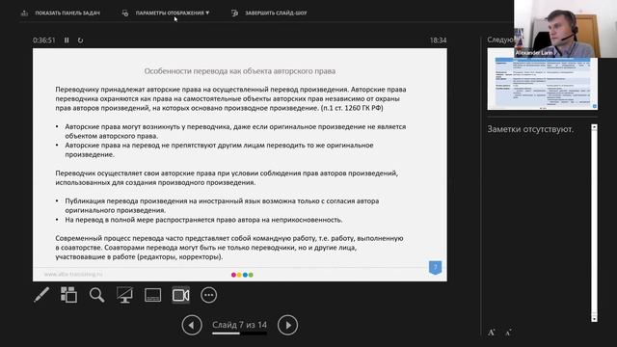Open the see all slides grid

click(x=68, y=295)
